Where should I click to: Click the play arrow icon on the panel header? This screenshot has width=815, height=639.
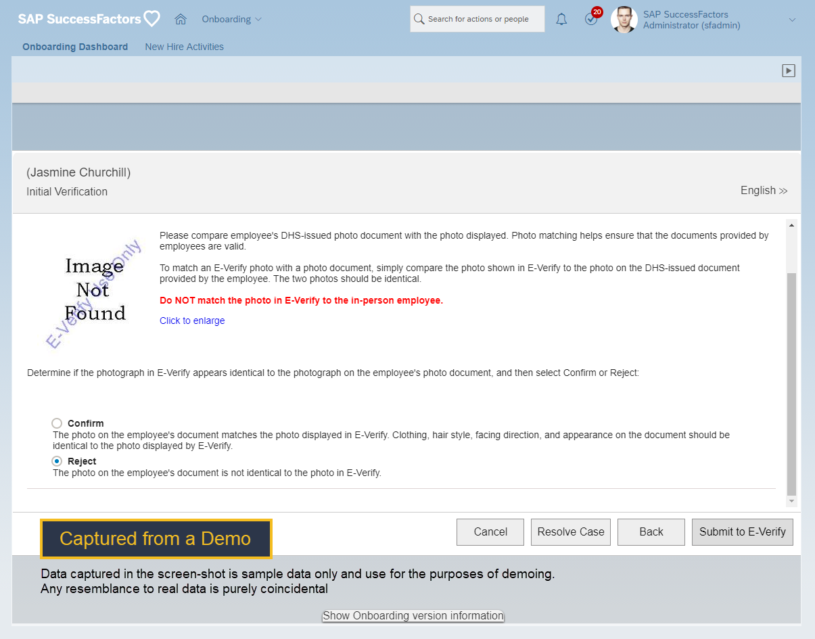789,70
